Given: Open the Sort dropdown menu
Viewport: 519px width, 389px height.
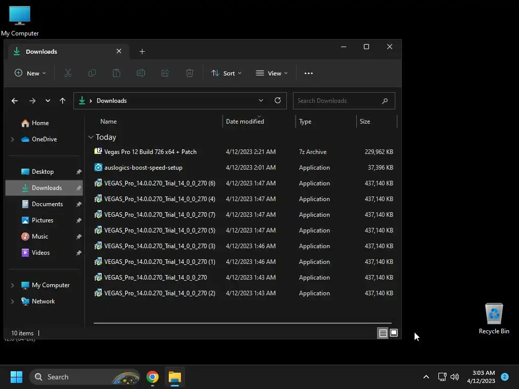Looking at the screenshot, I should 227,73.
